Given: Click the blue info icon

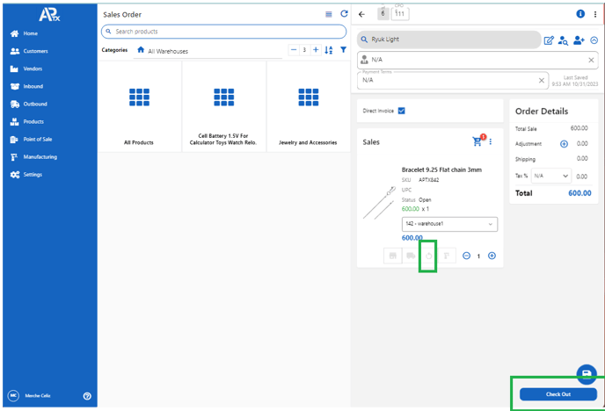Looking at the screenshot, I should (x=580, y=14).
